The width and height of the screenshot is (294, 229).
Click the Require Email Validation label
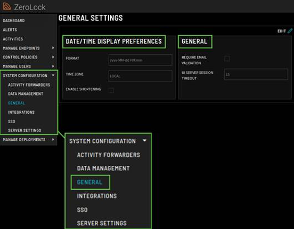coord(194,60)
